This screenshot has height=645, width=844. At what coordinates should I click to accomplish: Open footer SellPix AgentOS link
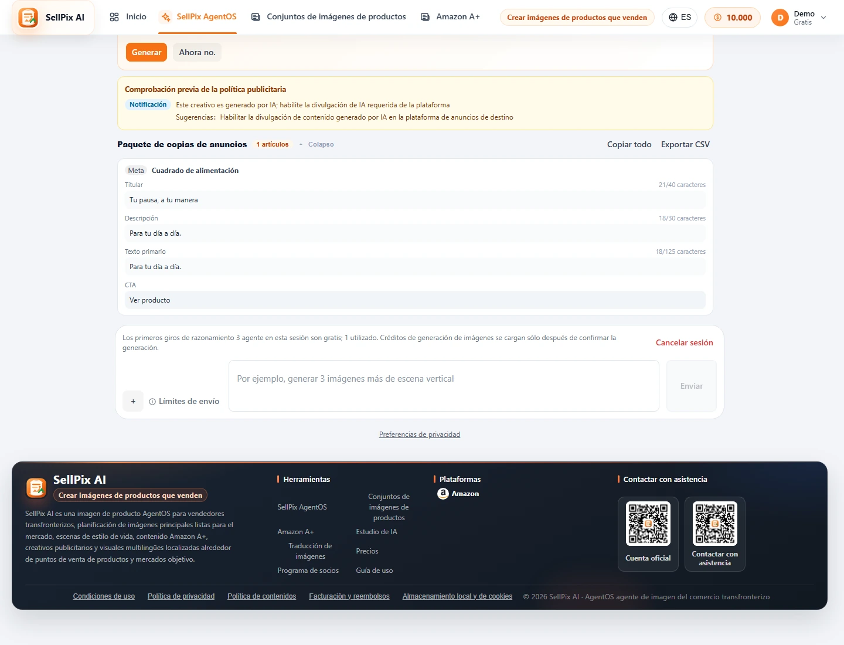pos(302,507)
